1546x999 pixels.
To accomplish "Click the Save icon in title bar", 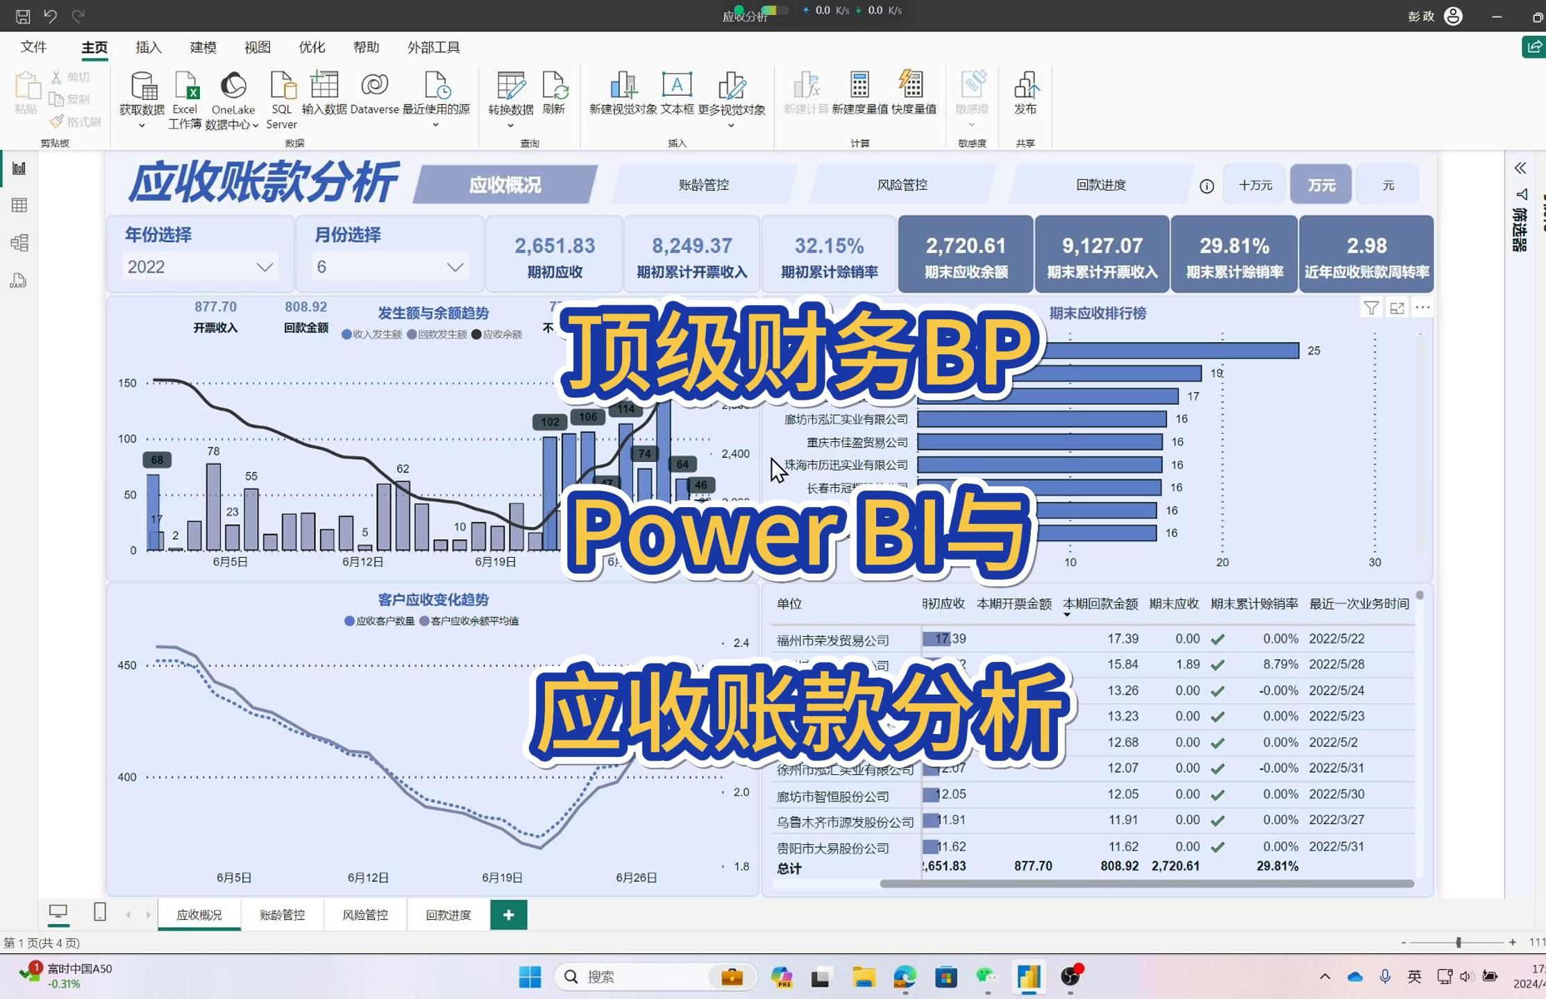I will (23, 15).
